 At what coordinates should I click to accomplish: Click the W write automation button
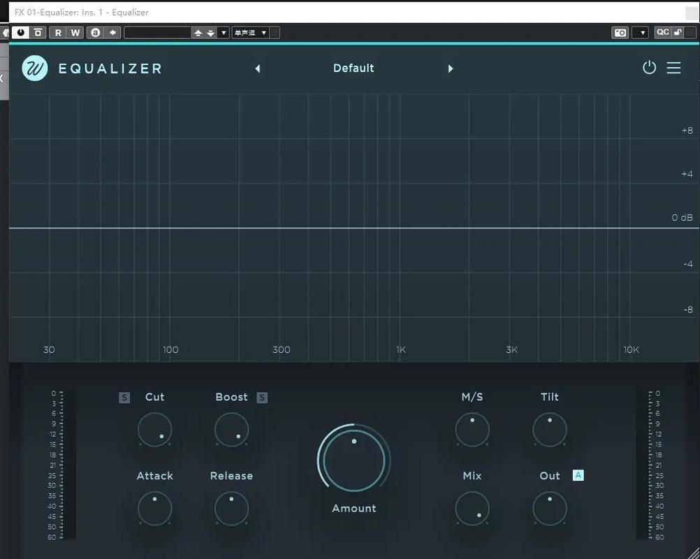[x=75, y=33]
